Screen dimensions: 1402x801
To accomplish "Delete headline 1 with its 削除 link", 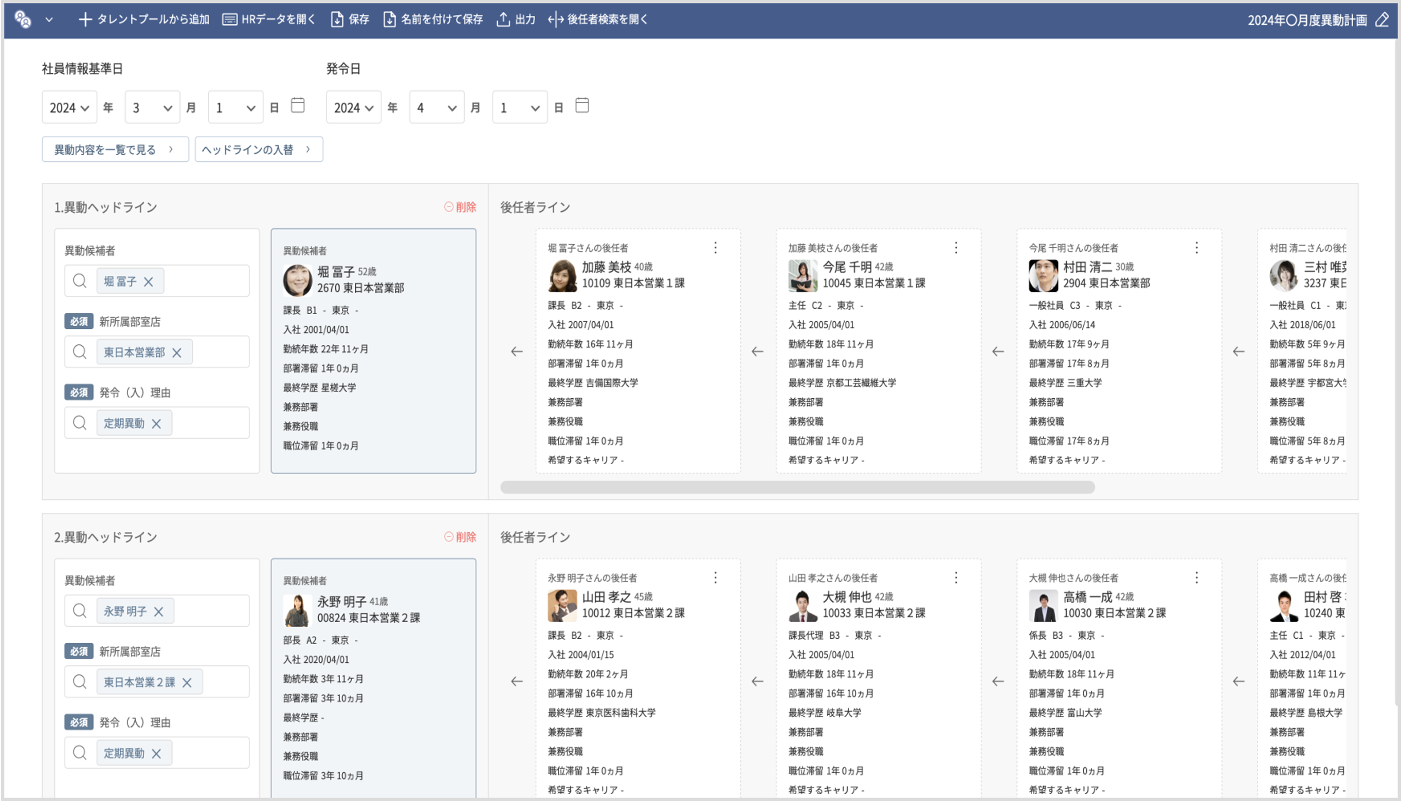I will (460, 208).
